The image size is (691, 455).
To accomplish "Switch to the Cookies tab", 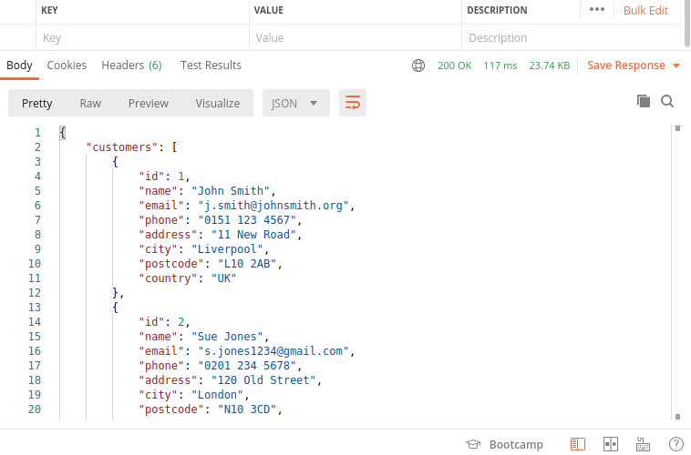I will tap(67, 66).
